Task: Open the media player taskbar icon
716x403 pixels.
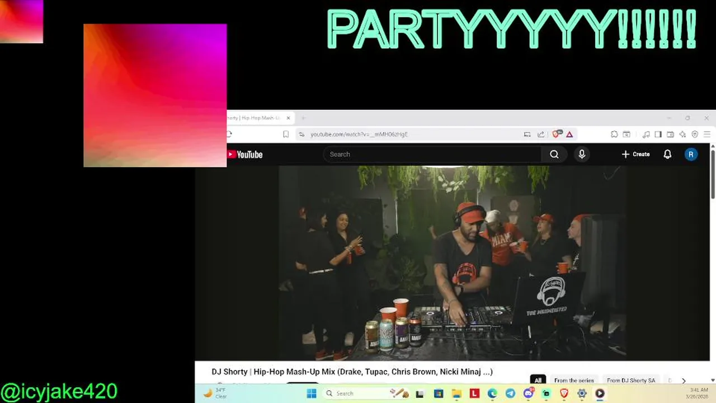Action: tap(600, 393)
